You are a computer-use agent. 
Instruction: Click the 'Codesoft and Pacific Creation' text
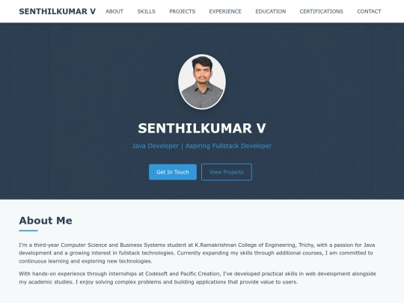[x=183, y=274]
